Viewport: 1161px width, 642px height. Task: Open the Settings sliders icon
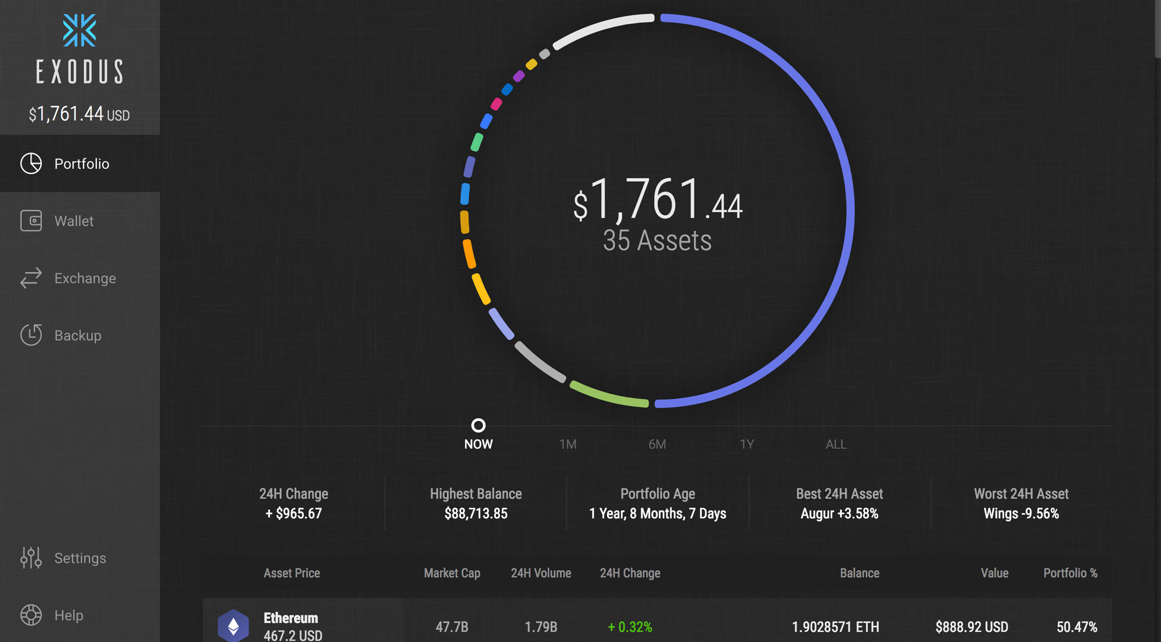point(31,558)
